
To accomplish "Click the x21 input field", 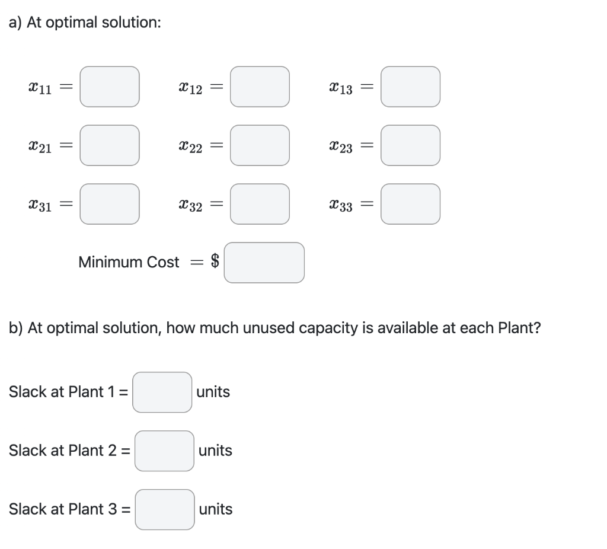I will 110,145.
